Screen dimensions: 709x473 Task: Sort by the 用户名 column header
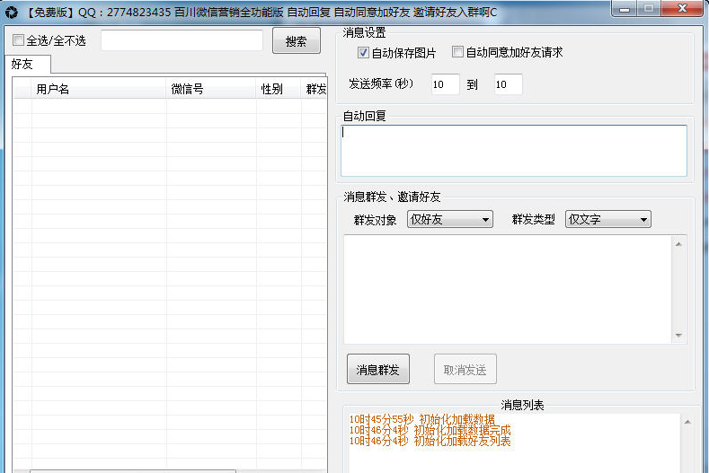pyautogui.click(x=99, y=89)
